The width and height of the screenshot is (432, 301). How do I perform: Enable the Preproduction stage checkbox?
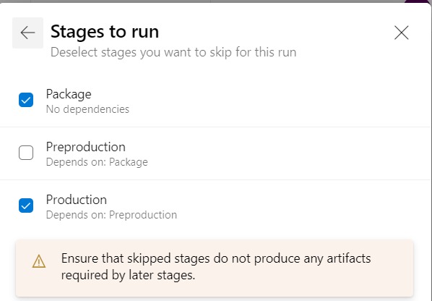tap(26, 153)
